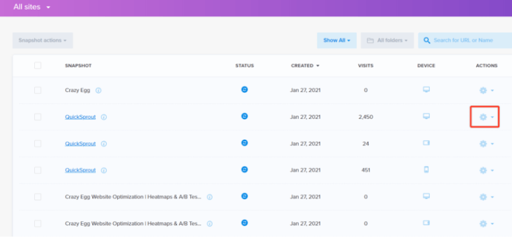Viewport: 512px width, 242px height.
Task: Click the 24 visits value
Action: [366, 143]
